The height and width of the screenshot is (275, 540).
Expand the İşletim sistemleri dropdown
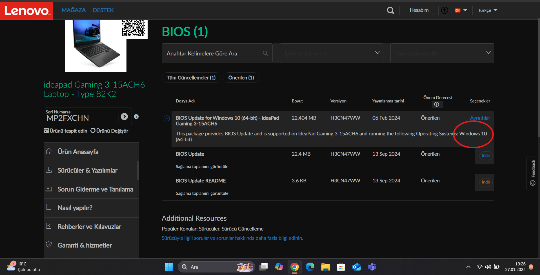coord(331,53)
